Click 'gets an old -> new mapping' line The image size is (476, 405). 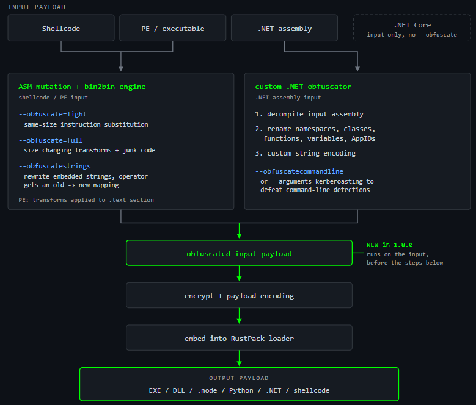point(71,185)
